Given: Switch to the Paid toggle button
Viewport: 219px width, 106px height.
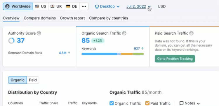Looking at the screenshot, I should tap(33, 80).
